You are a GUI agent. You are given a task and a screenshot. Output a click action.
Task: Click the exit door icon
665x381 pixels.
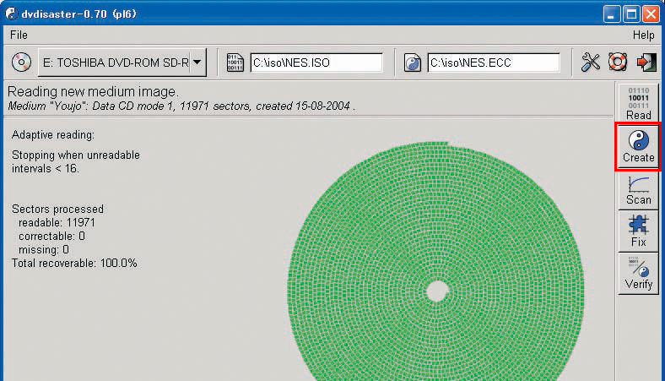646,63
